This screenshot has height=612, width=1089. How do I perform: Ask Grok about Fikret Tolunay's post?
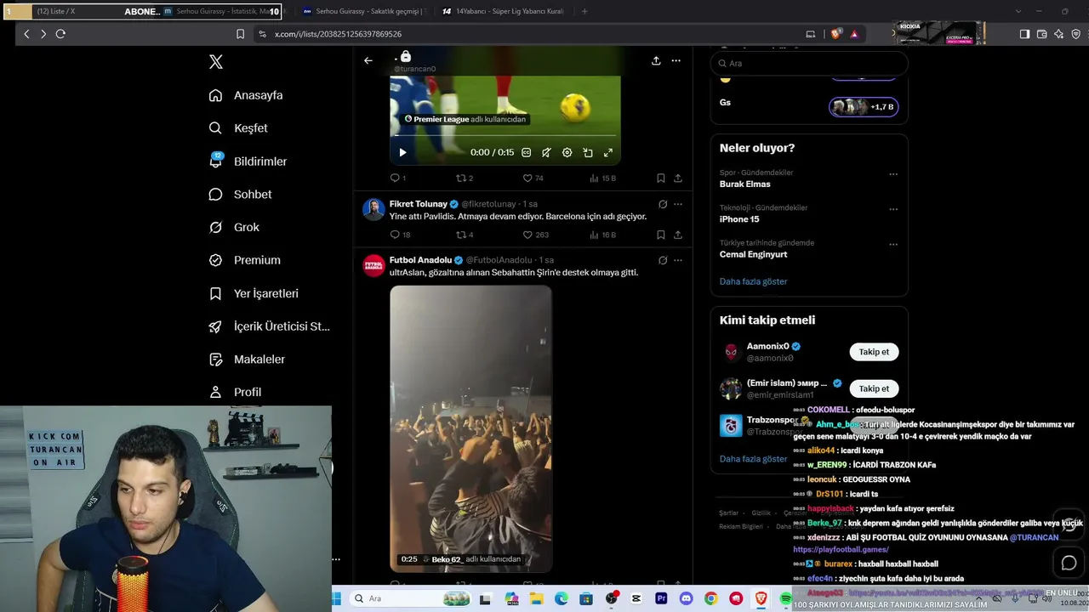coord(663,204)
